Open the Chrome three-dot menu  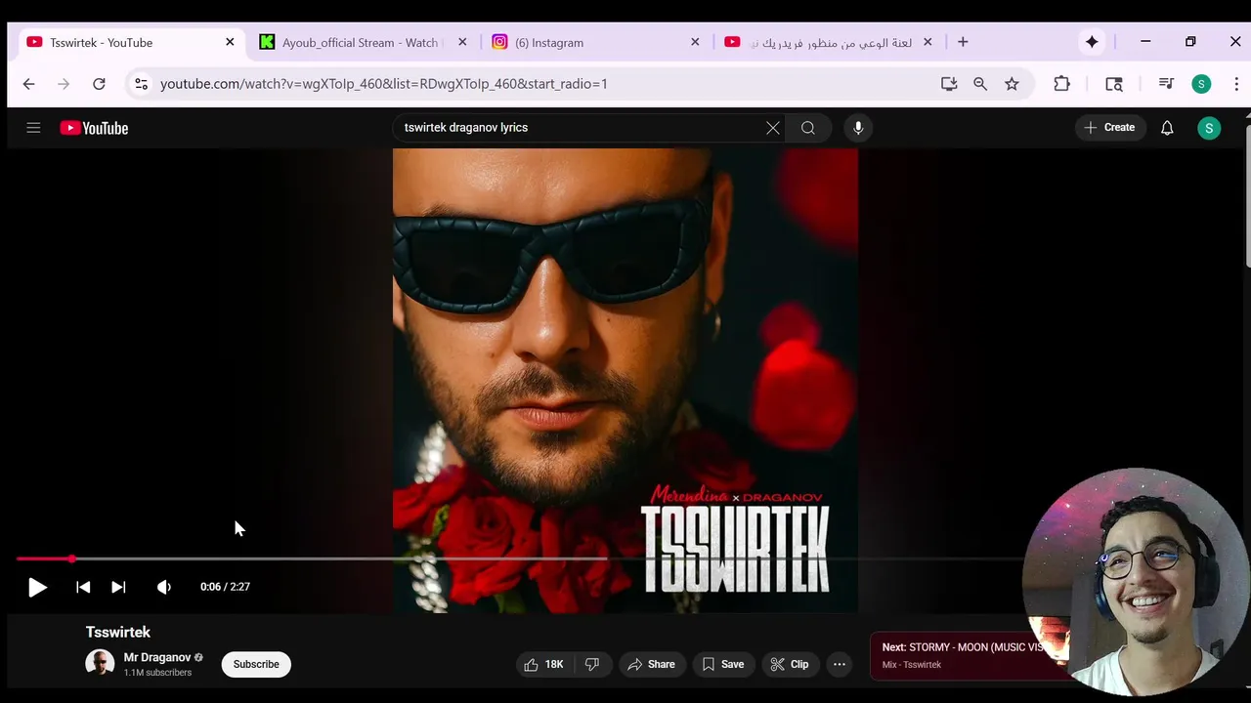(x=1236, y=84)
